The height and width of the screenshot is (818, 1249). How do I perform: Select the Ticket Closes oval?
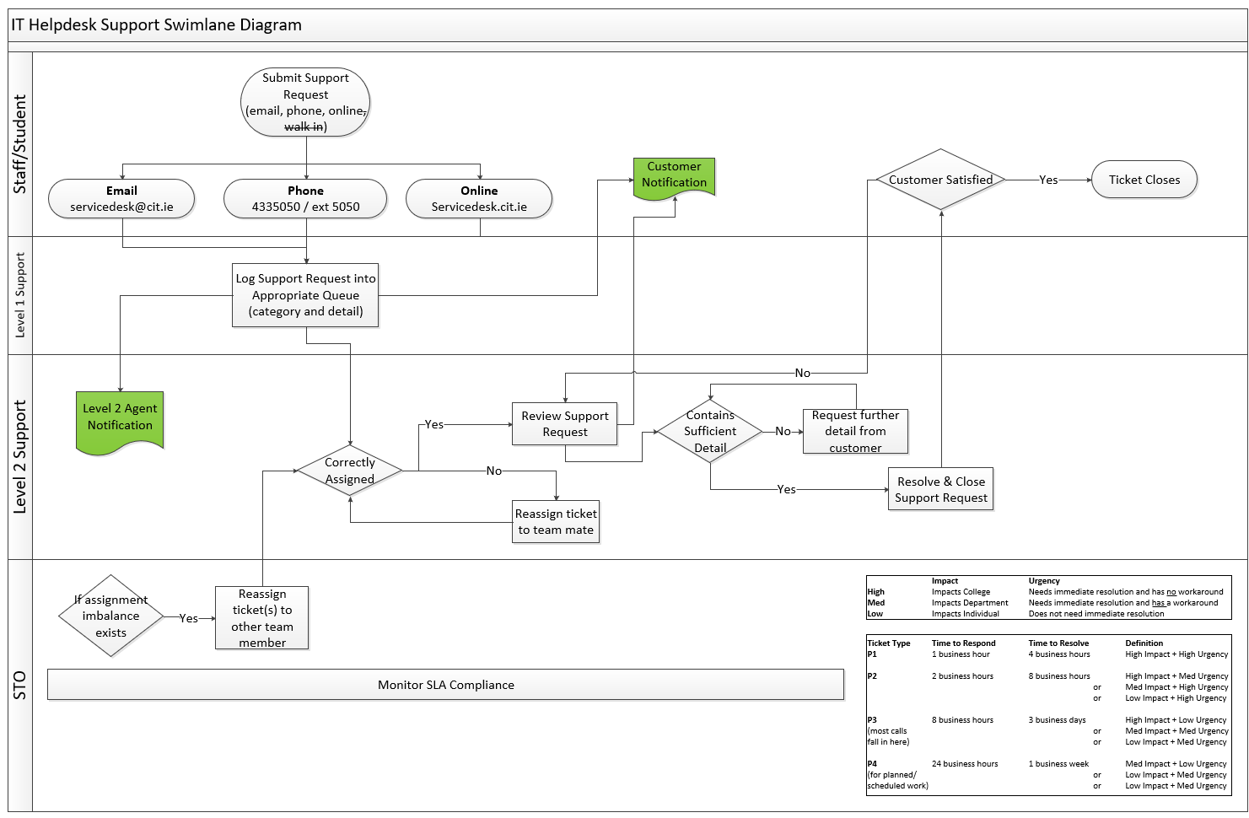coord(1144,180)
